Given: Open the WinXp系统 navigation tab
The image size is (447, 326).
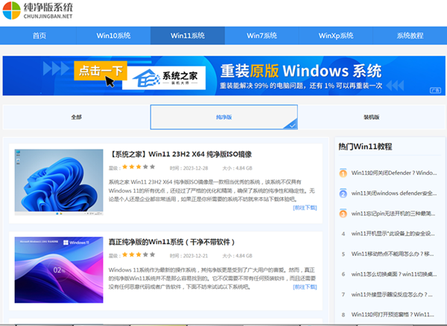Looking at the screenshot, I should click(x=335, y=36).
